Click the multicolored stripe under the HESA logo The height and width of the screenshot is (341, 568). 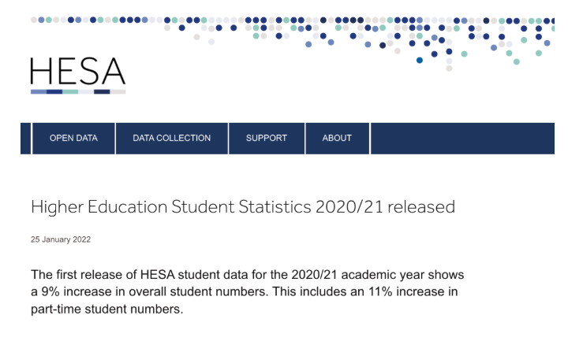tap(77, 91)
